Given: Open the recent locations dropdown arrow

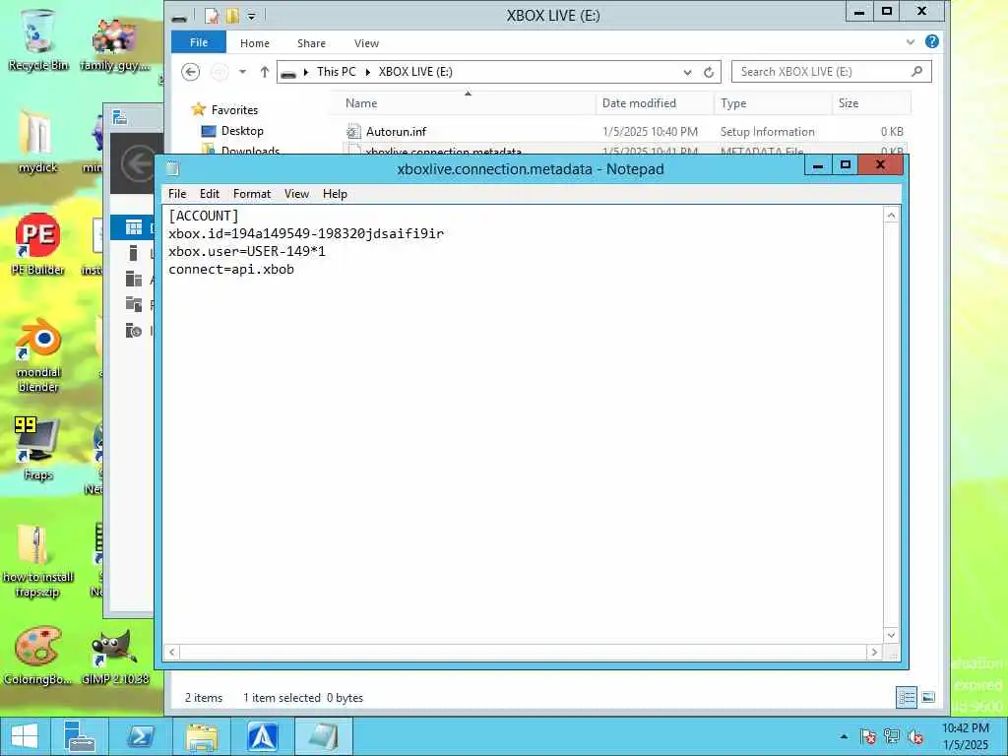Looking at the screenshot, I should click(x=242, y=72).
